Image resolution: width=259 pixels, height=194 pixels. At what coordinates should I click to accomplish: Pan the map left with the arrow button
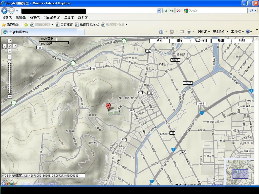[x=5, y=46]
